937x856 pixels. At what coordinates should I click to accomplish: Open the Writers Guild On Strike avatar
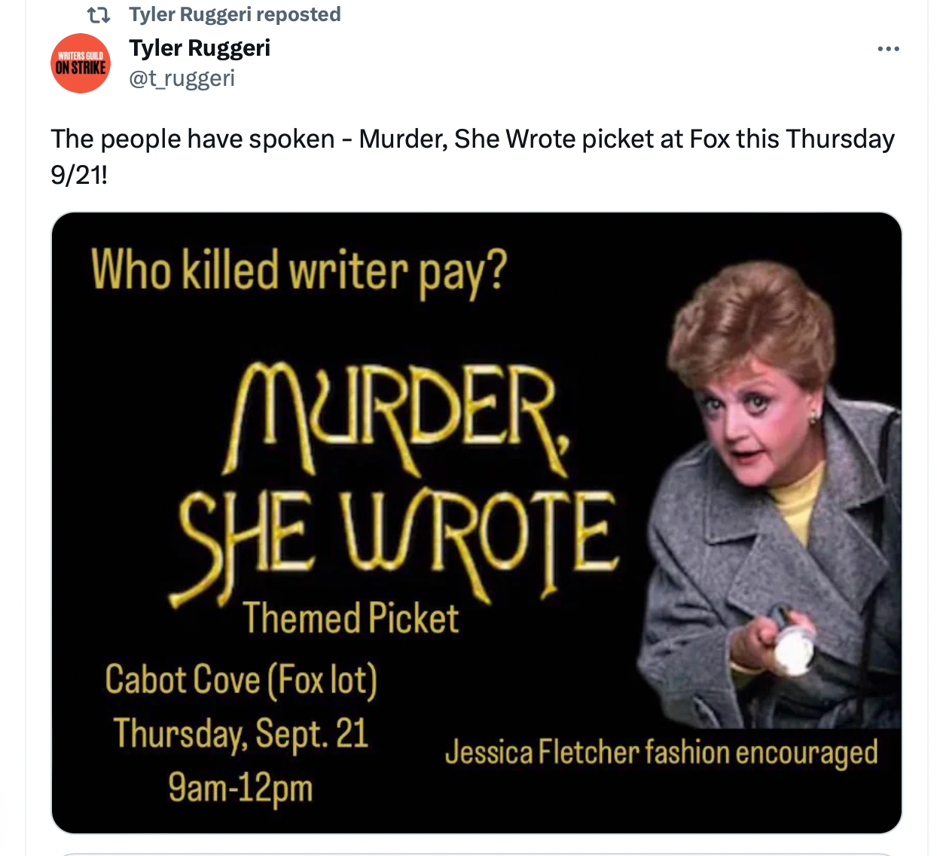tap(81, 63)
